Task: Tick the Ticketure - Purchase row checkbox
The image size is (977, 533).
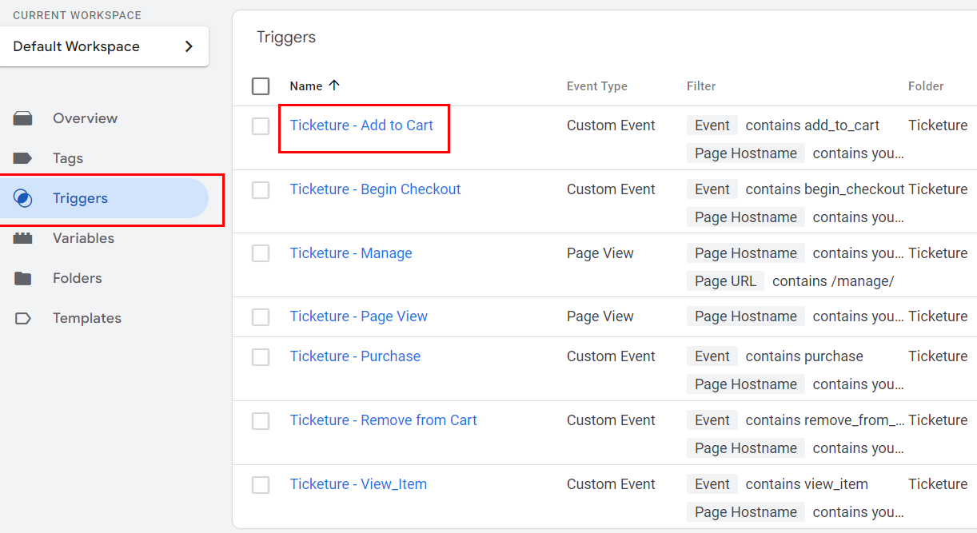Action: (x=261, y=357)
